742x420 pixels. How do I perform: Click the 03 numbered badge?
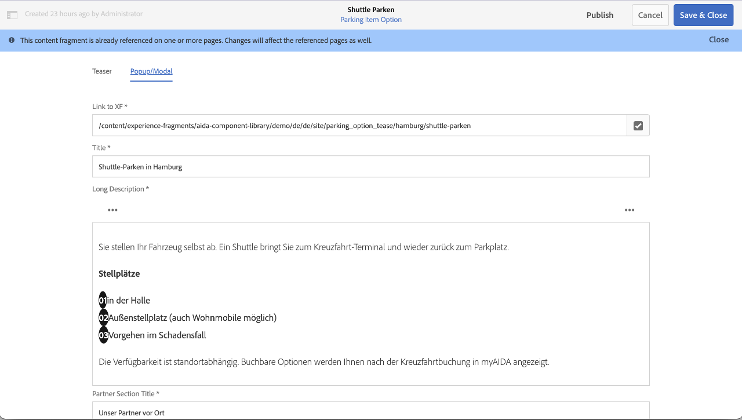(x=103, y=335)
